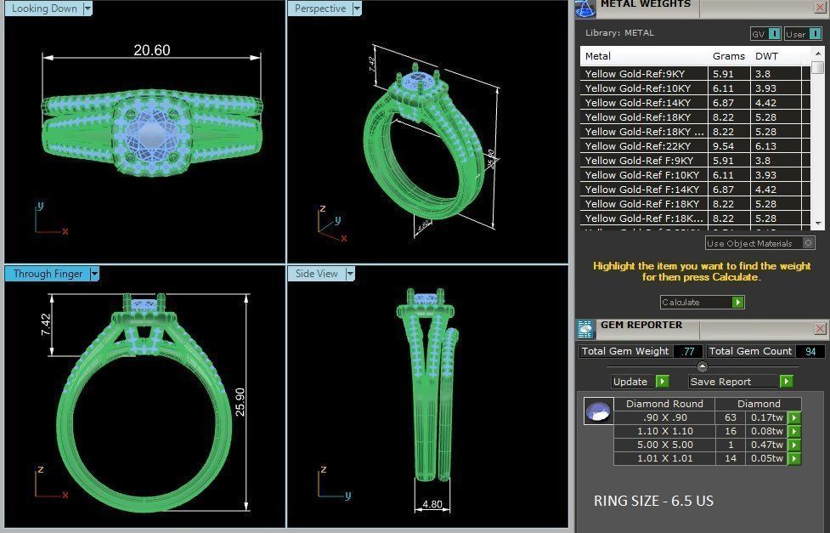The image size is (830, 533).
Task: Click the 20.60 dimension in Looking Down
Action: 152,50
